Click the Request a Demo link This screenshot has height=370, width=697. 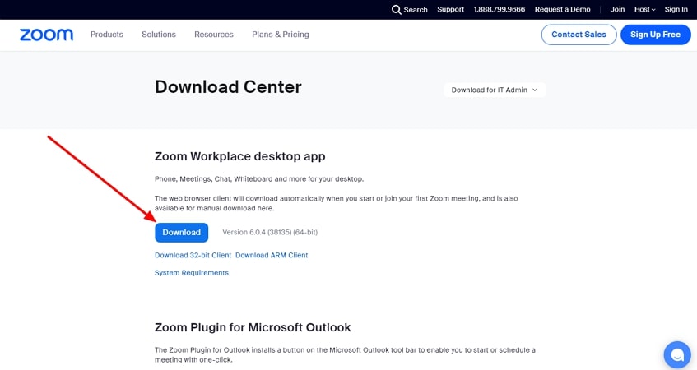pyautogui.click(x=562, y=10)
